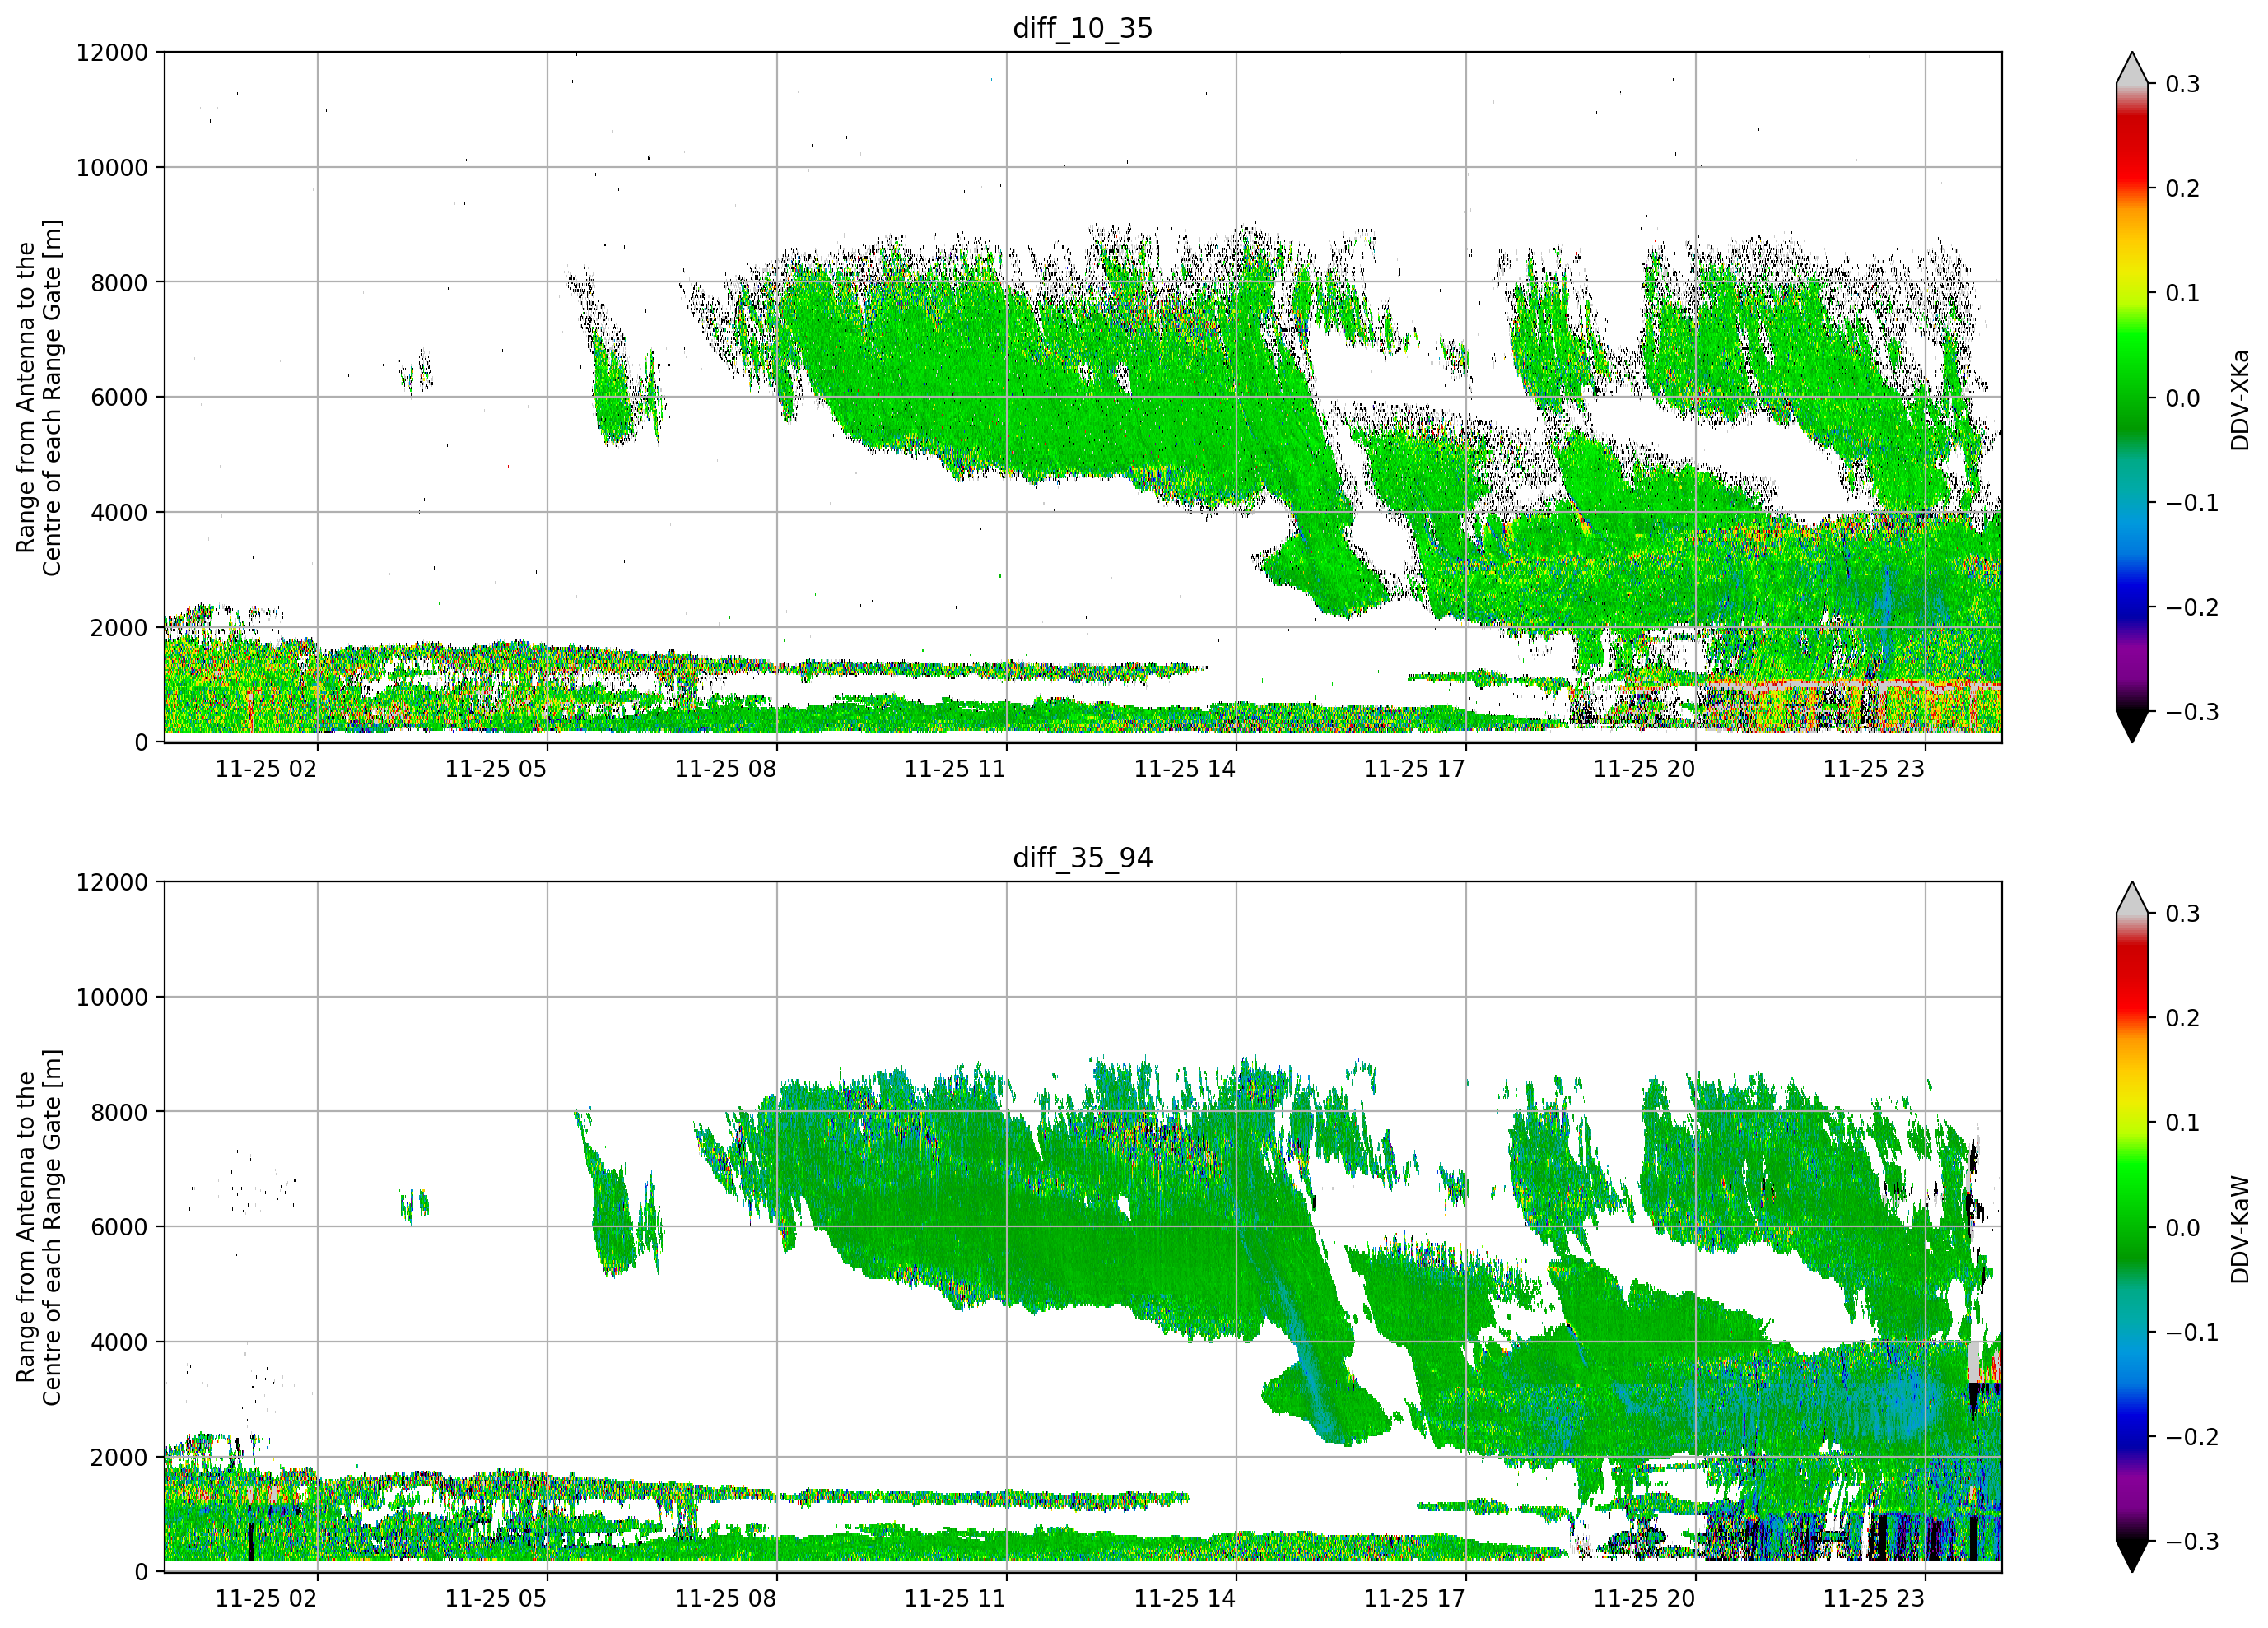
Task: Click the '11-25 11' x-tick under diff_35_94
Action: 955,1599
